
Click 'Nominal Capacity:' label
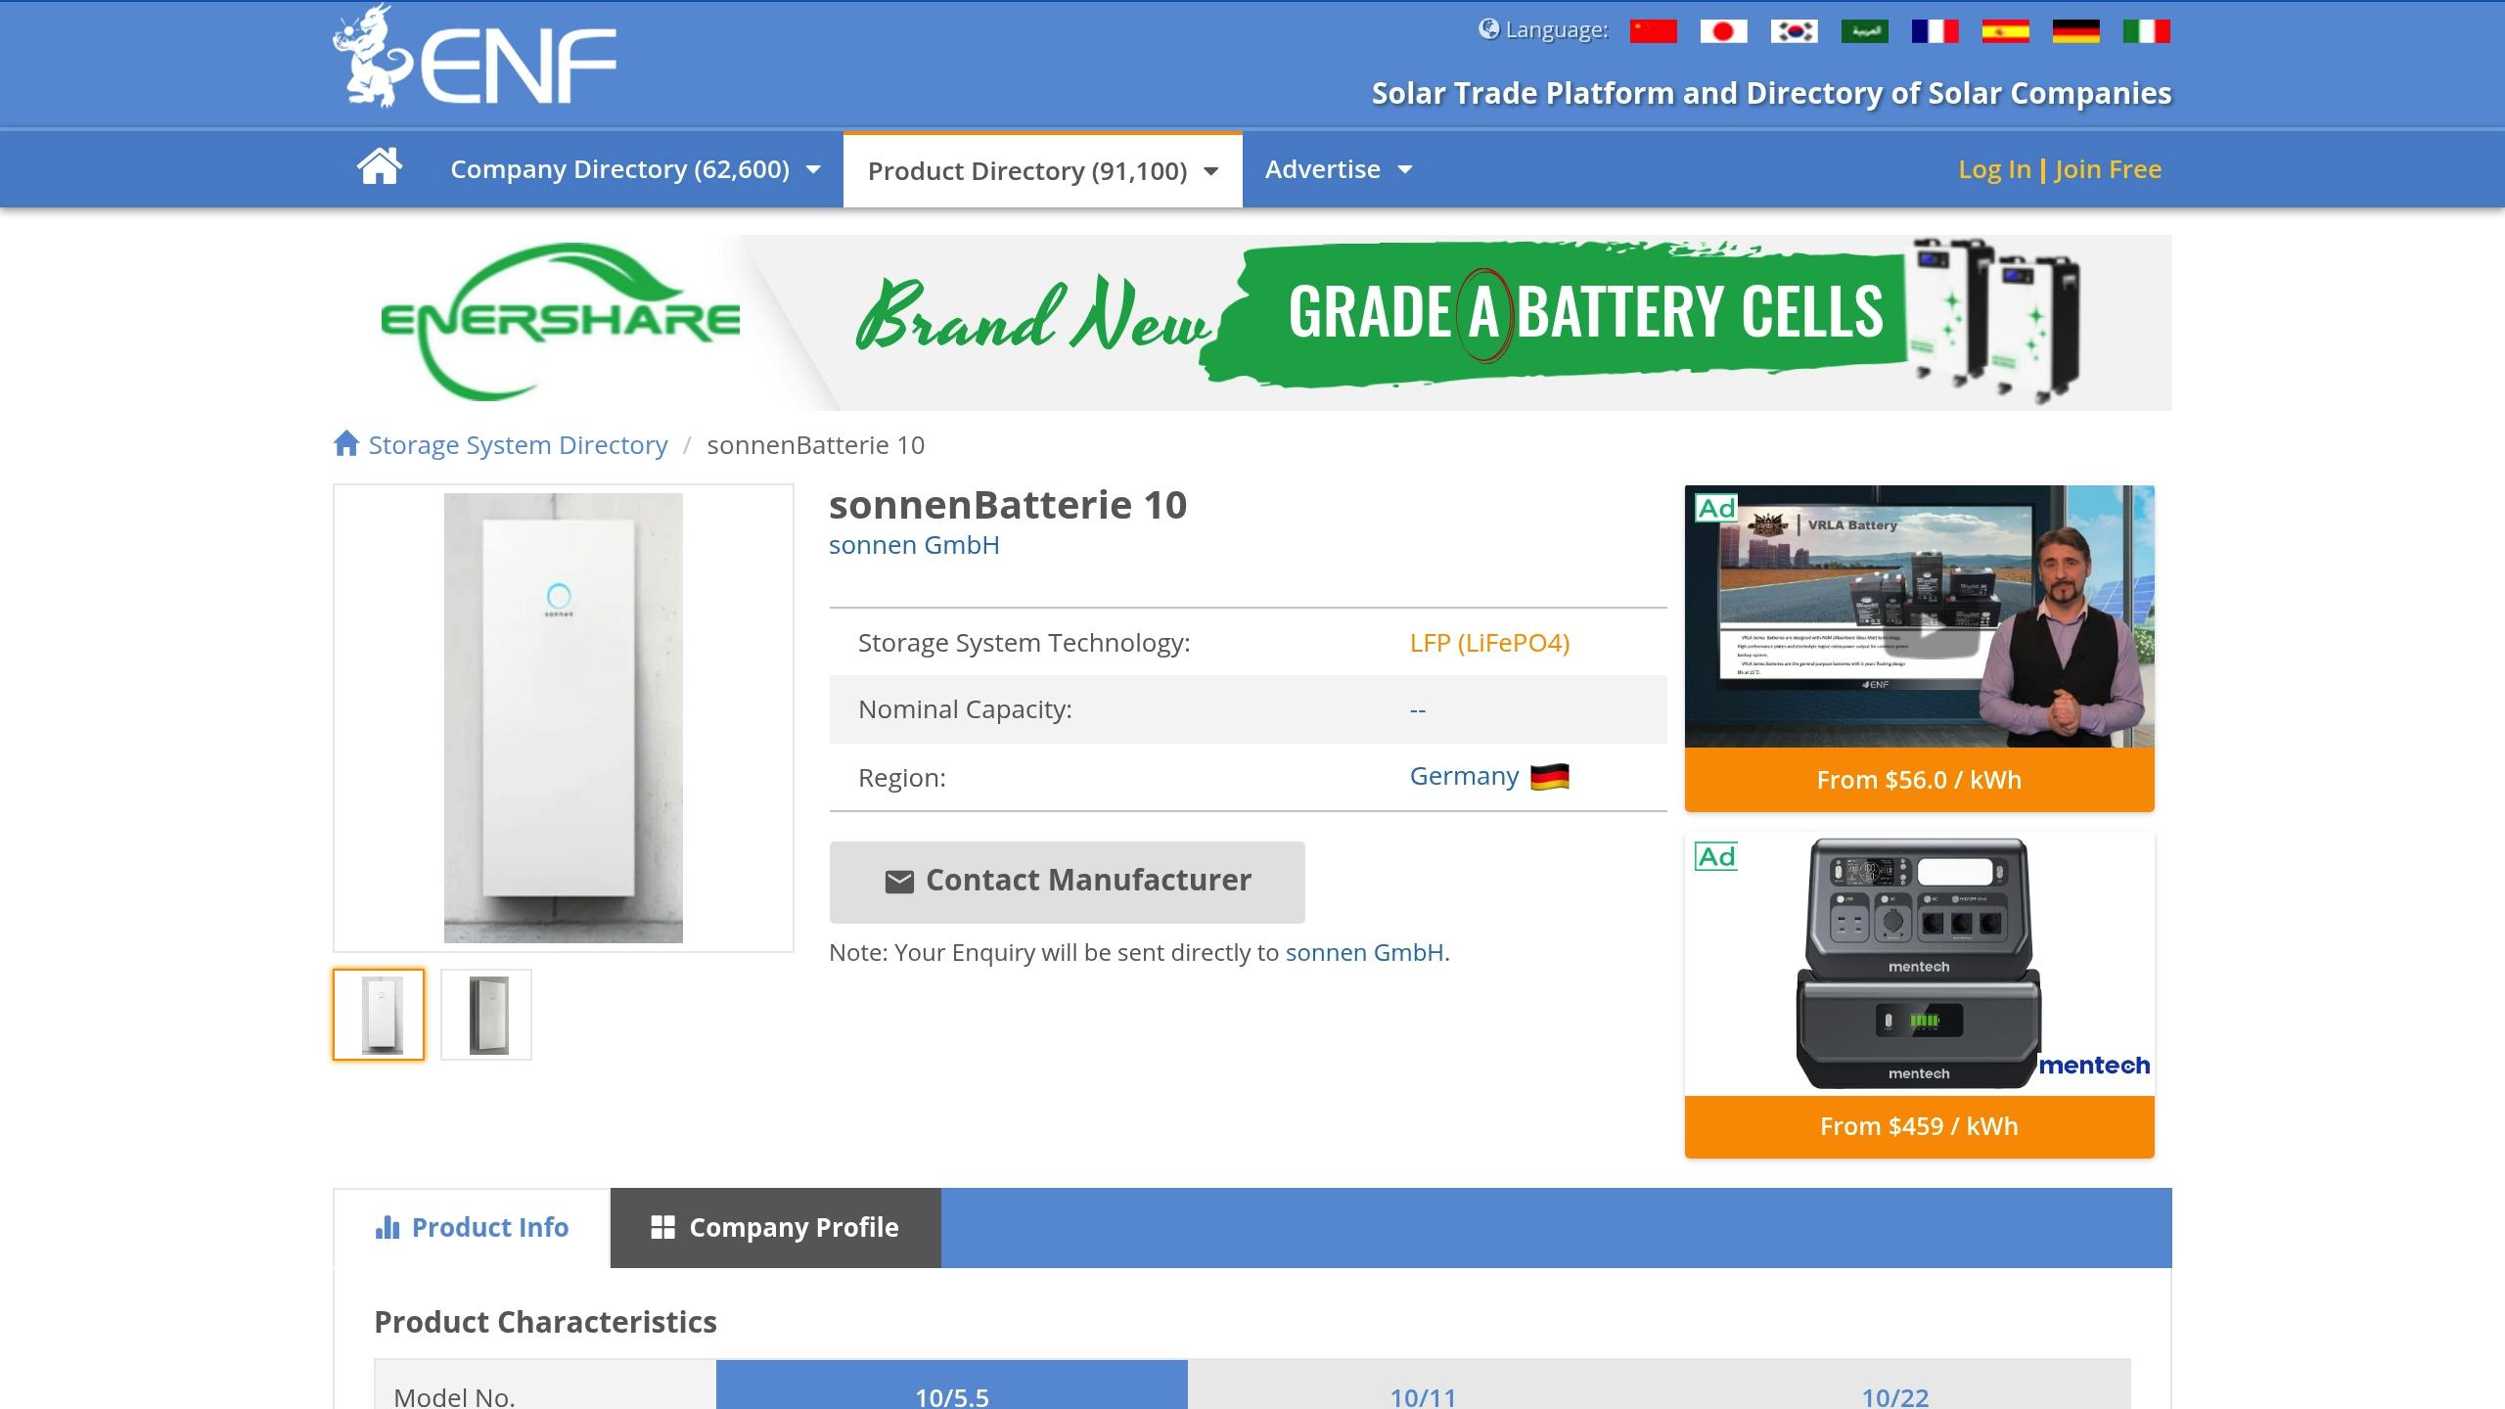965,709
